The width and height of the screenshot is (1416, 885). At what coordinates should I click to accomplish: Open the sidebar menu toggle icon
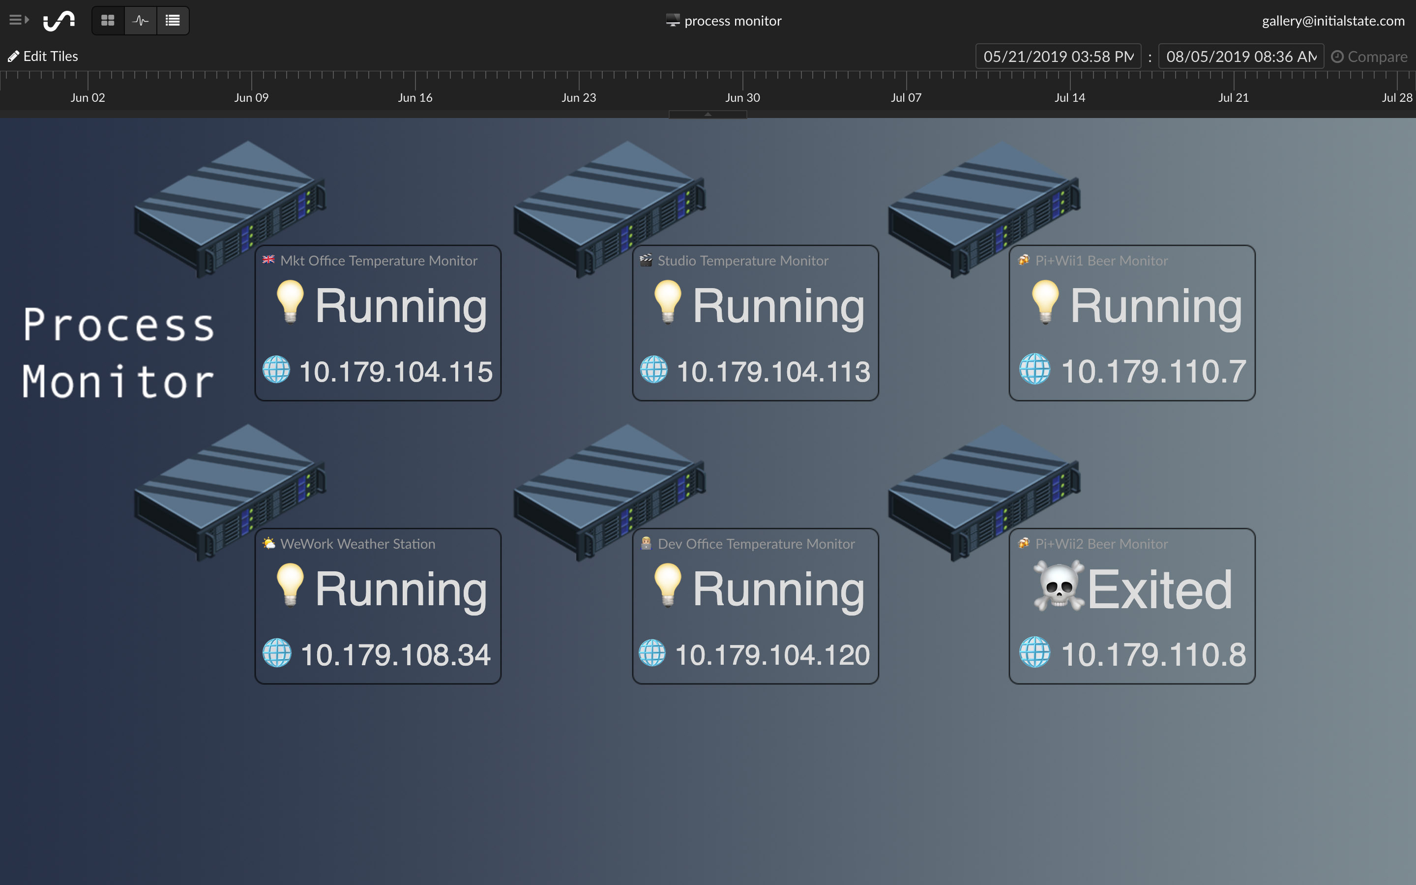pyautogui.click(x=19, y=20)
